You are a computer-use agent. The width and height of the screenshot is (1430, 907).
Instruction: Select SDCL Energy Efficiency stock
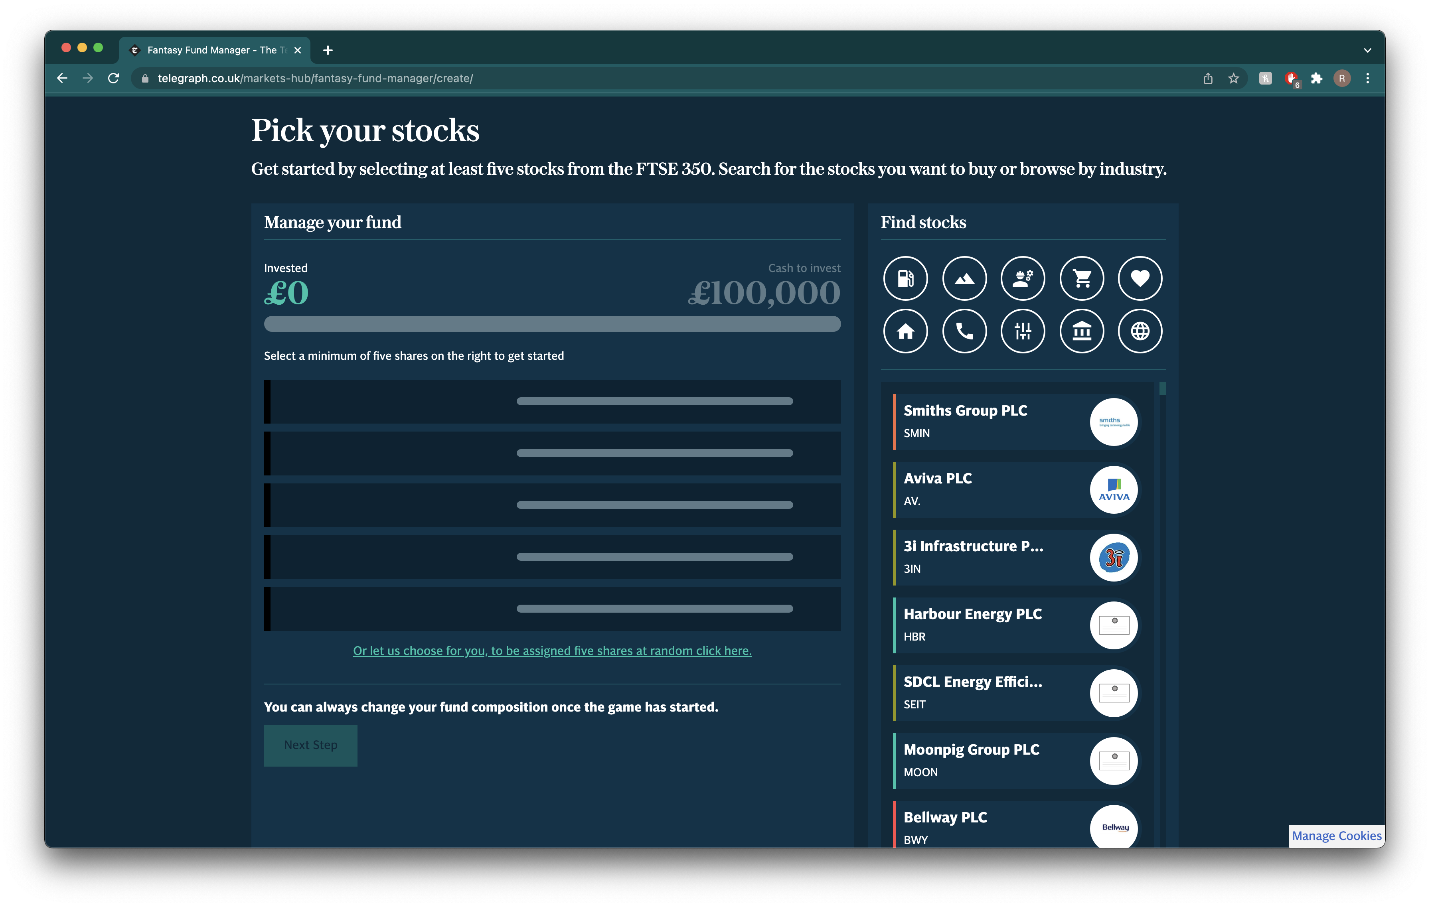(x=1016, y=693)
